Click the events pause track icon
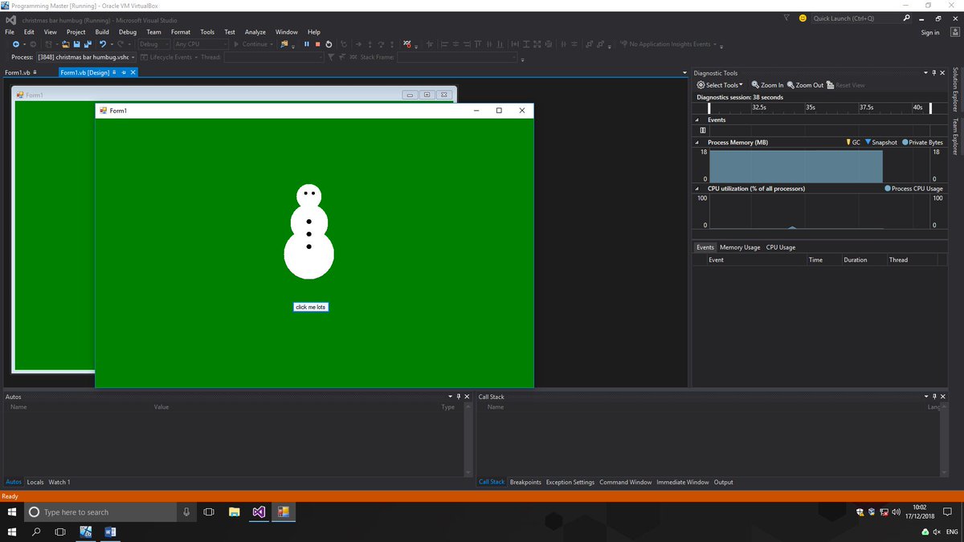This screenshot has height=542, width=964. pos(703,130)
